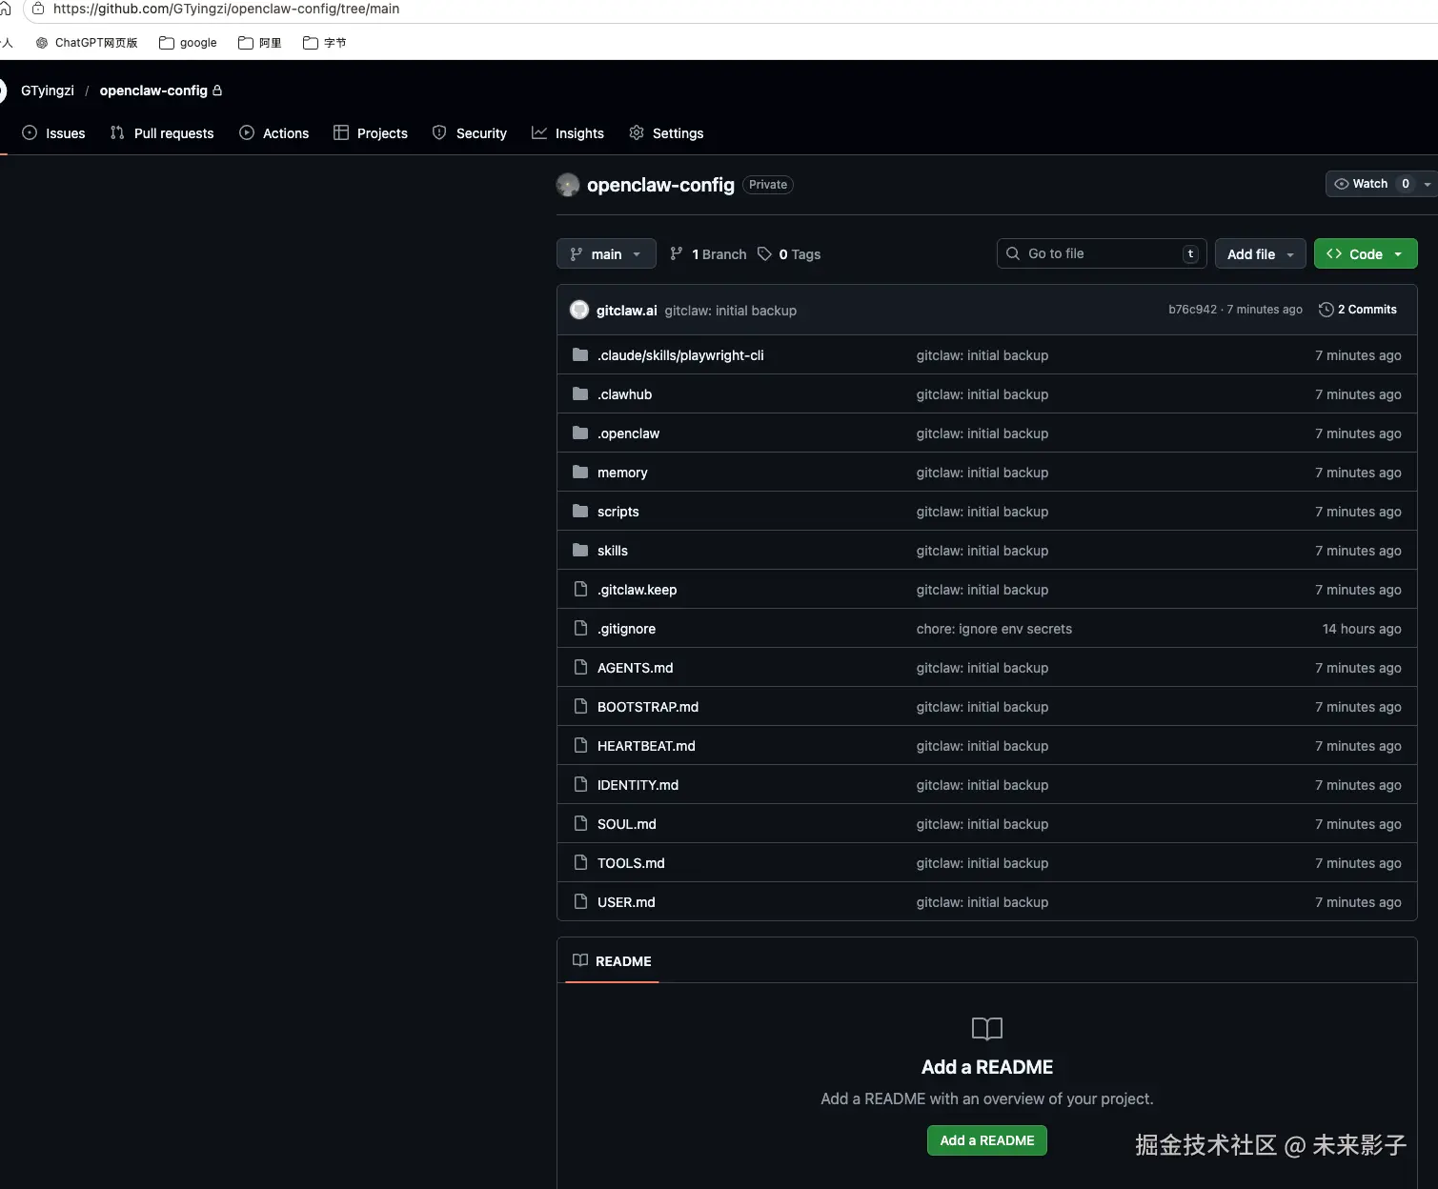This screenshot has width=1438, height=1189.
Task: Click file icon next to SOUL.md
Action: [580, 823]
